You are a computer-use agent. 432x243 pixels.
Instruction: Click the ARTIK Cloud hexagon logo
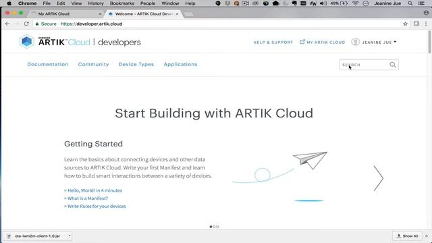tap(27, 41)
